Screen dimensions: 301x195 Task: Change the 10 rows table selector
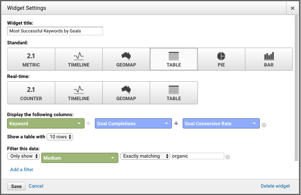pos(60,137)
